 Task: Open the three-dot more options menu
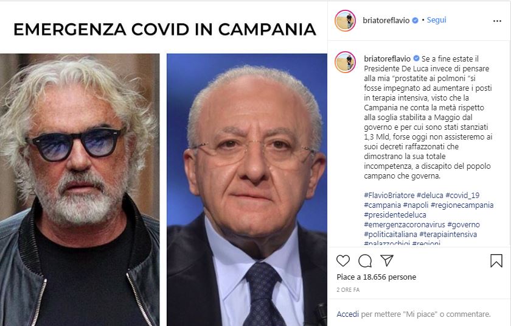click(498, 21)
